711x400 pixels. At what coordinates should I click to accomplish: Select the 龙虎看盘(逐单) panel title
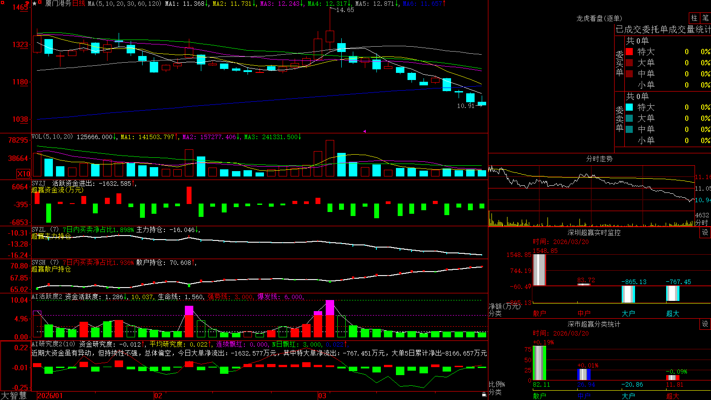(x=599, y=18)
